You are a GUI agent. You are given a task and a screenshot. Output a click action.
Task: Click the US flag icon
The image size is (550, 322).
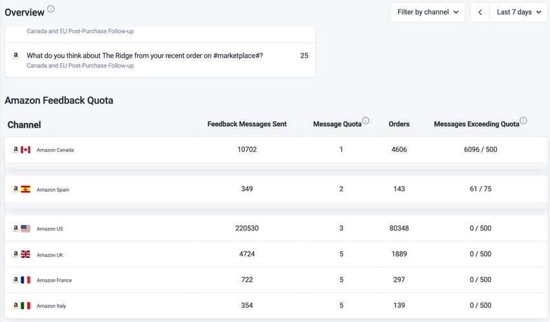(x=26, y=228)
